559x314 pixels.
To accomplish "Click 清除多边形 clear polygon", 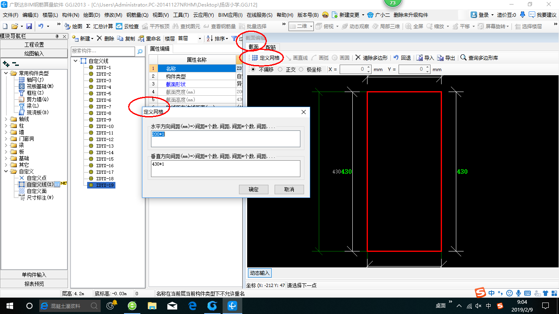I will click(x=372, y=58).
